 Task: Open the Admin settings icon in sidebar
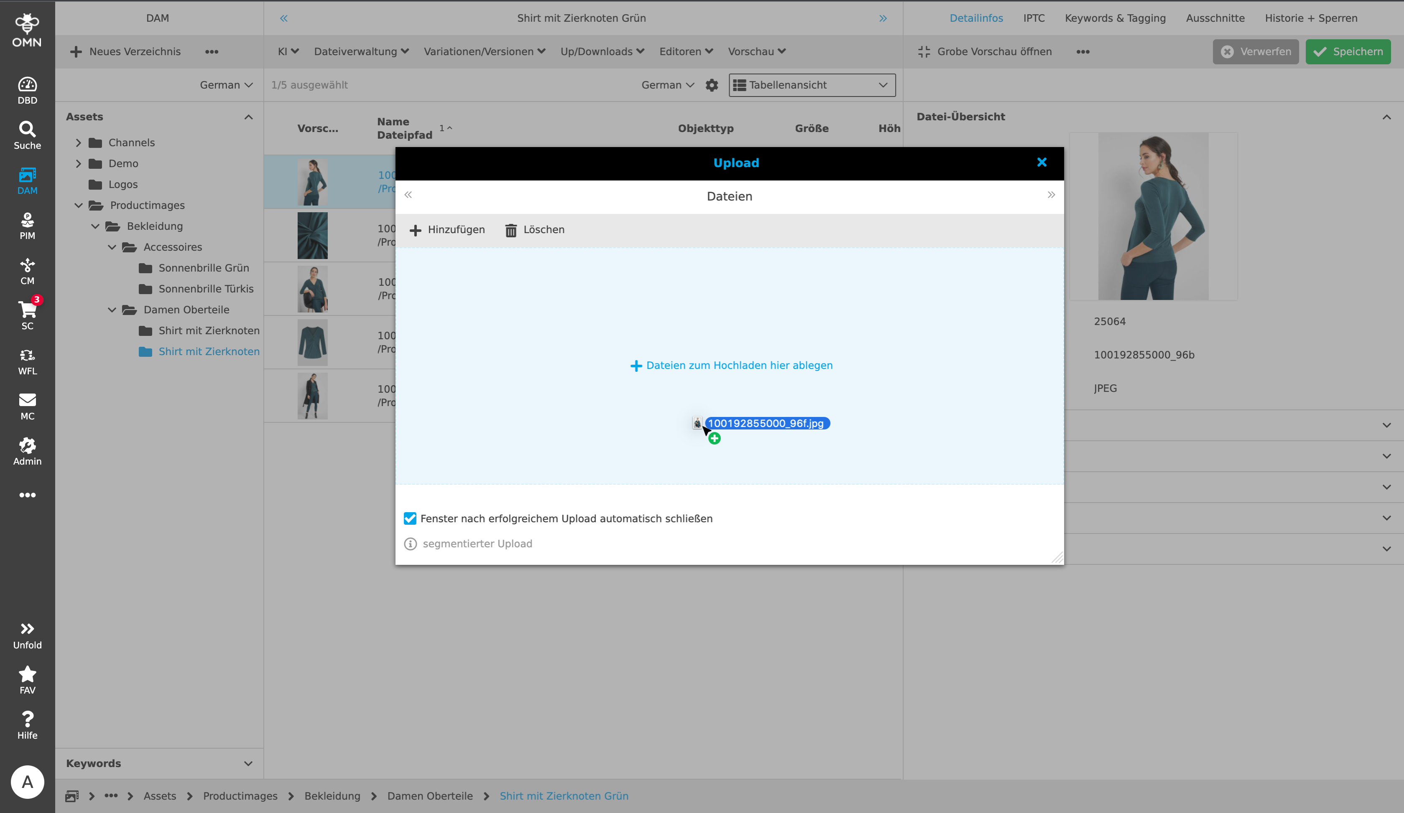[x=27, y=445]
